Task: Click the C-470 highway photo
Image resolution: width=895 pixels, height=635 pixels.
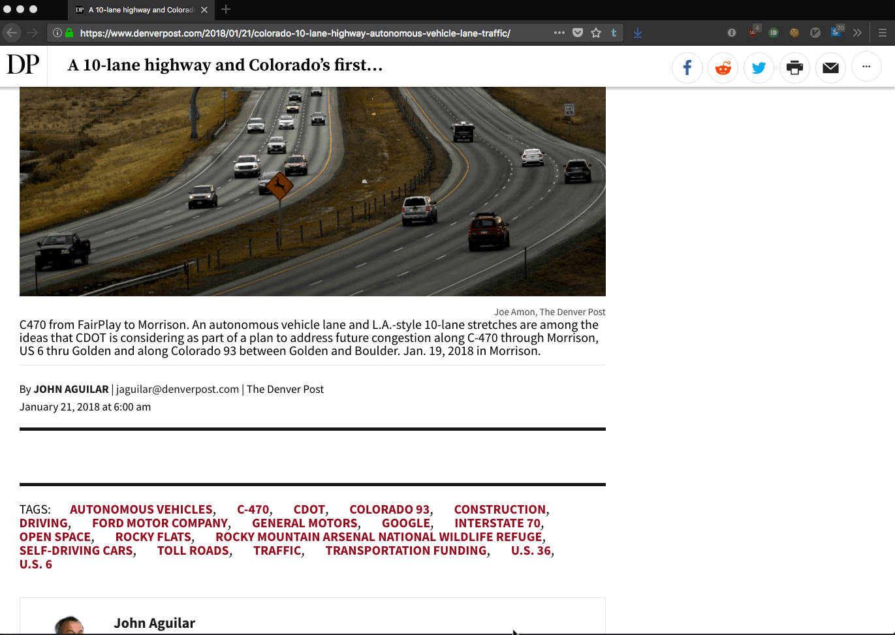Action: [313, 191]
